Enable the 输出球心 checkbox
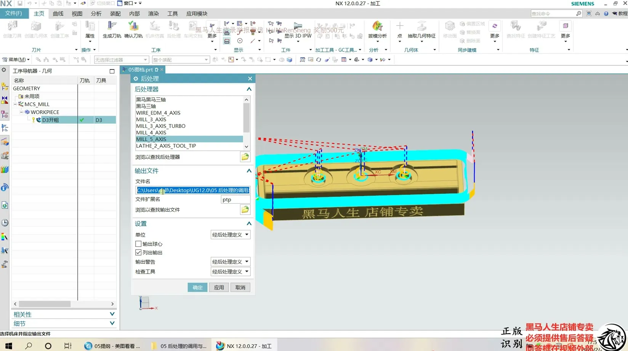Image resolution: width=628 pixels, height=351 pixels. click(x=138, y=244)
